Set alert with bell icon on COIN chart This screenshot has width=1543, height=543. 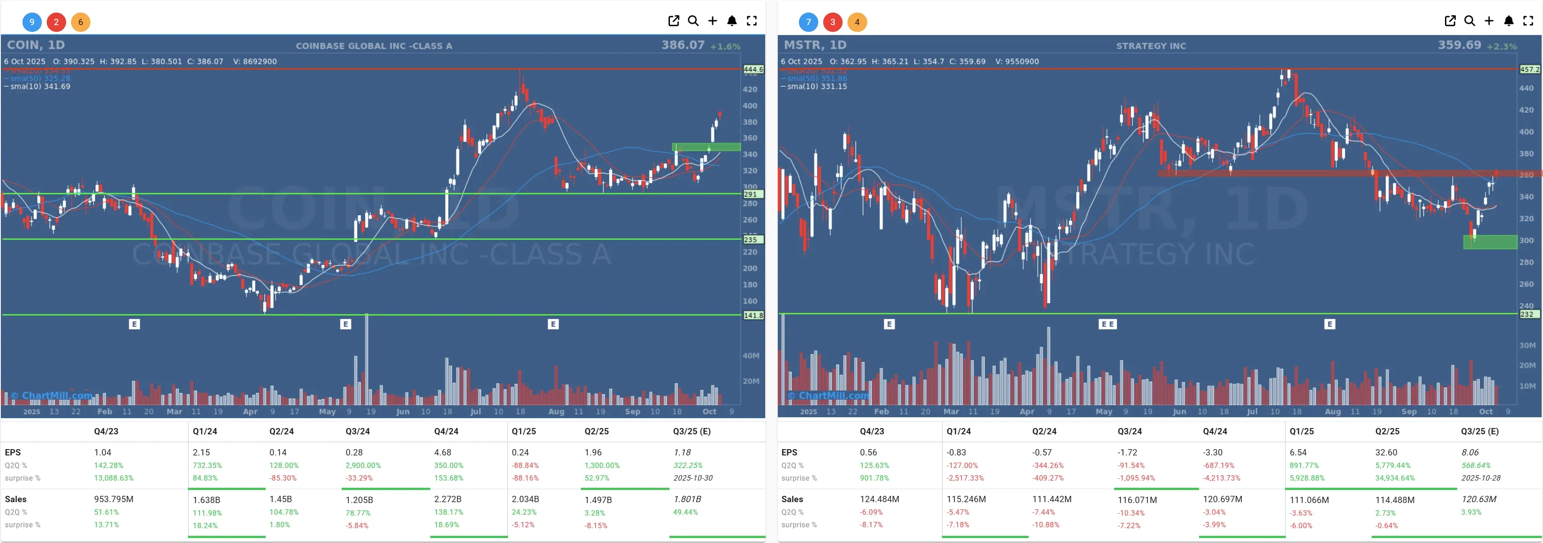click(x=732, y=21)
